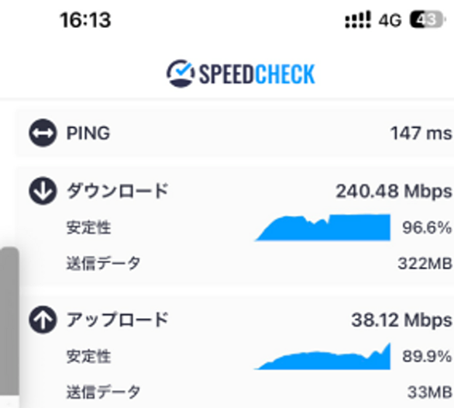Tap the battery indicator in status bar
The height and width of the screenshot is (408, 454).
428,20
